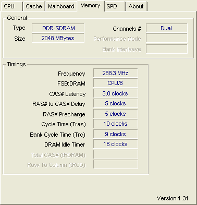The width and height of the screenshot is (197, 205).
Task: Click the empty Row To Column (tRCD) field
Action: [x=116, y=164]
